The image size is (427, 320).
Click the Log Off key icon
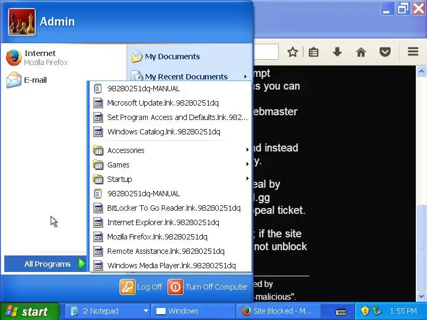[128, 287]
